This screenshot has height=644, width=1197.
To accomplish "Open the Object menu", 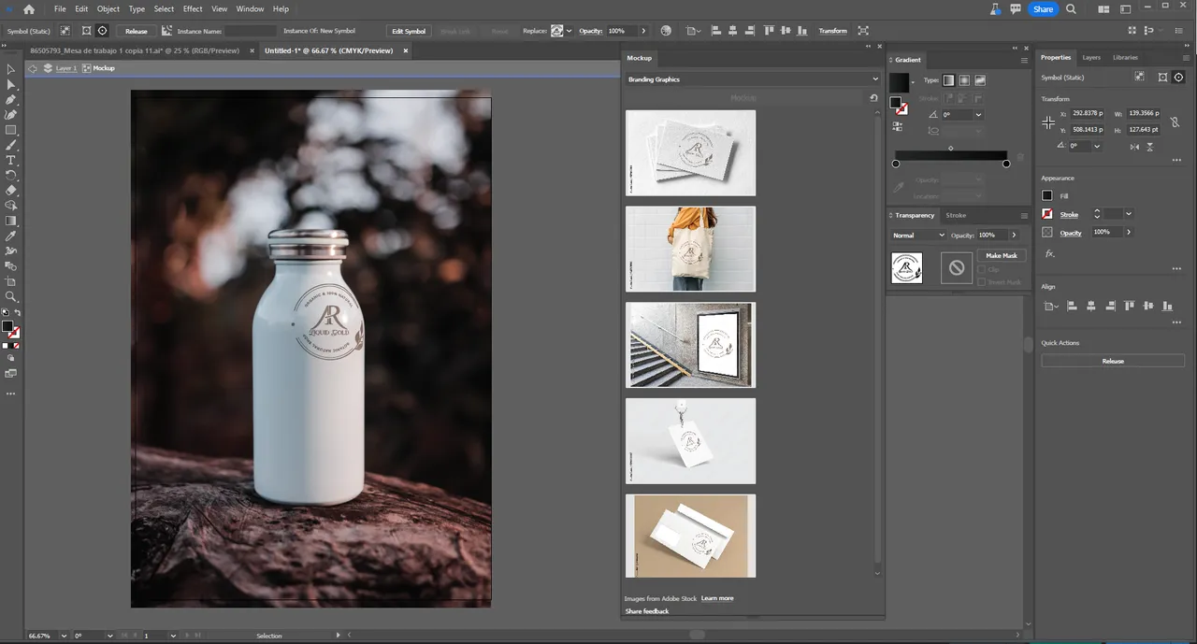I will [108, 8].
